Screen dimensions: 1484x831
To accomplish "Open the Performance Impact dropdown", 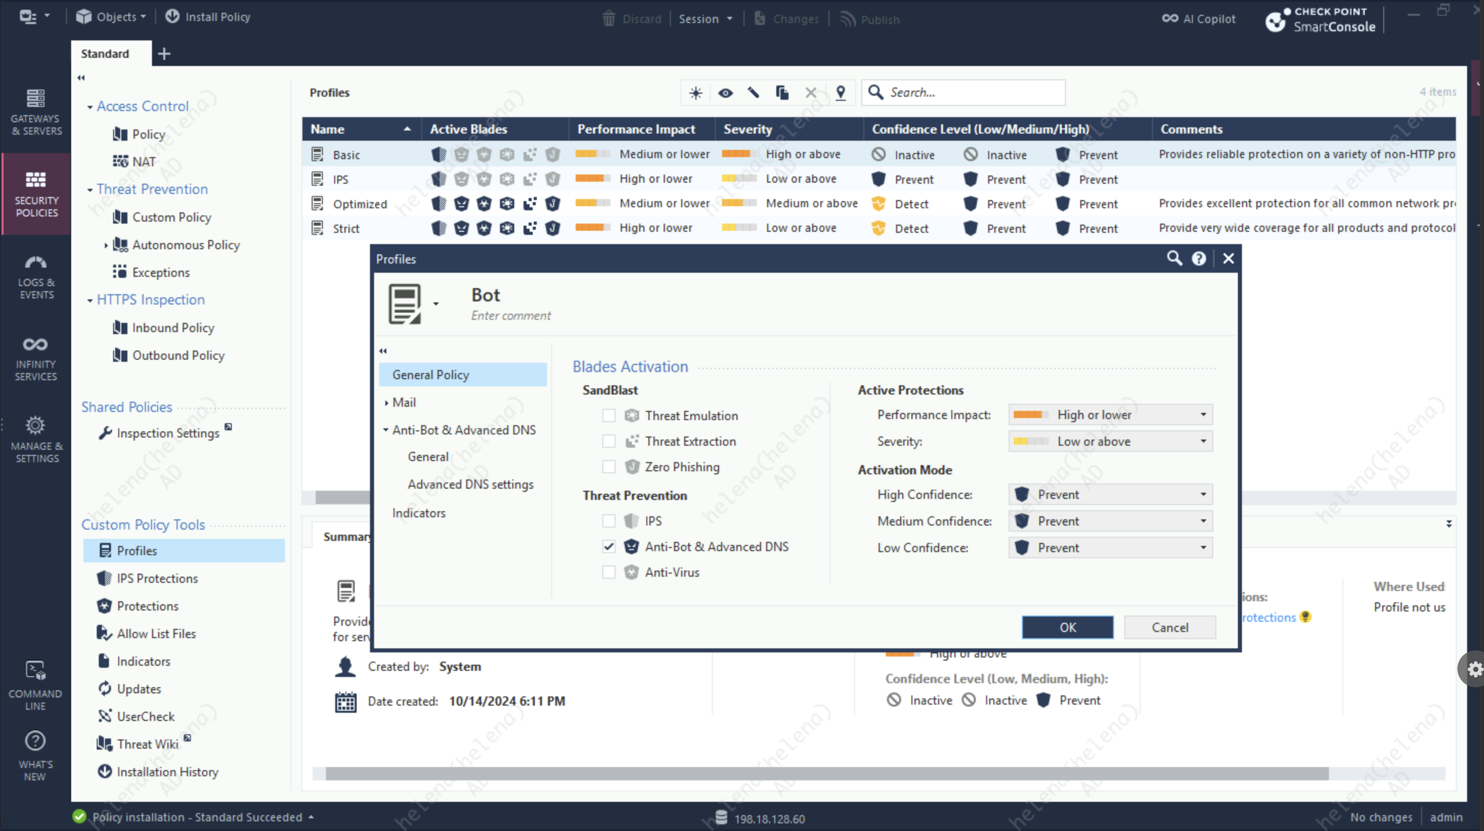I will coord(1109,414).
